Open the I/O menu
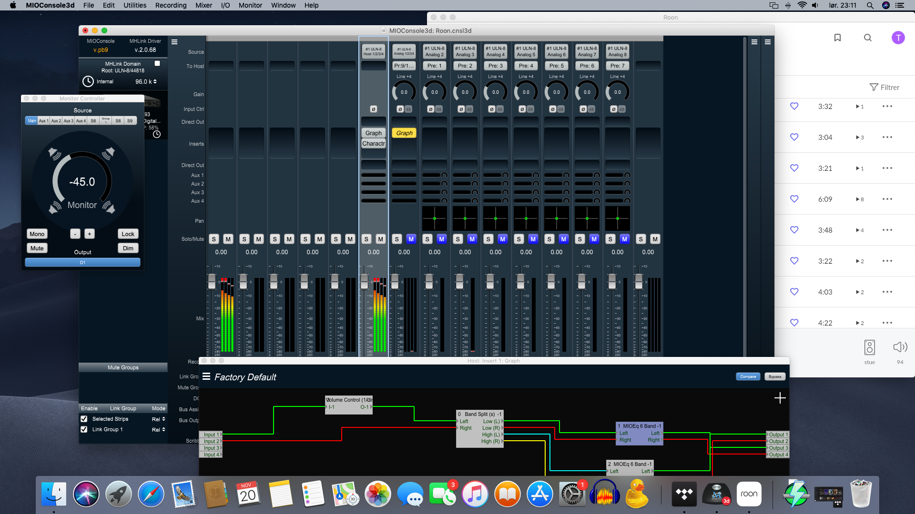Viewport: 915px width, 514px height. 225,5
